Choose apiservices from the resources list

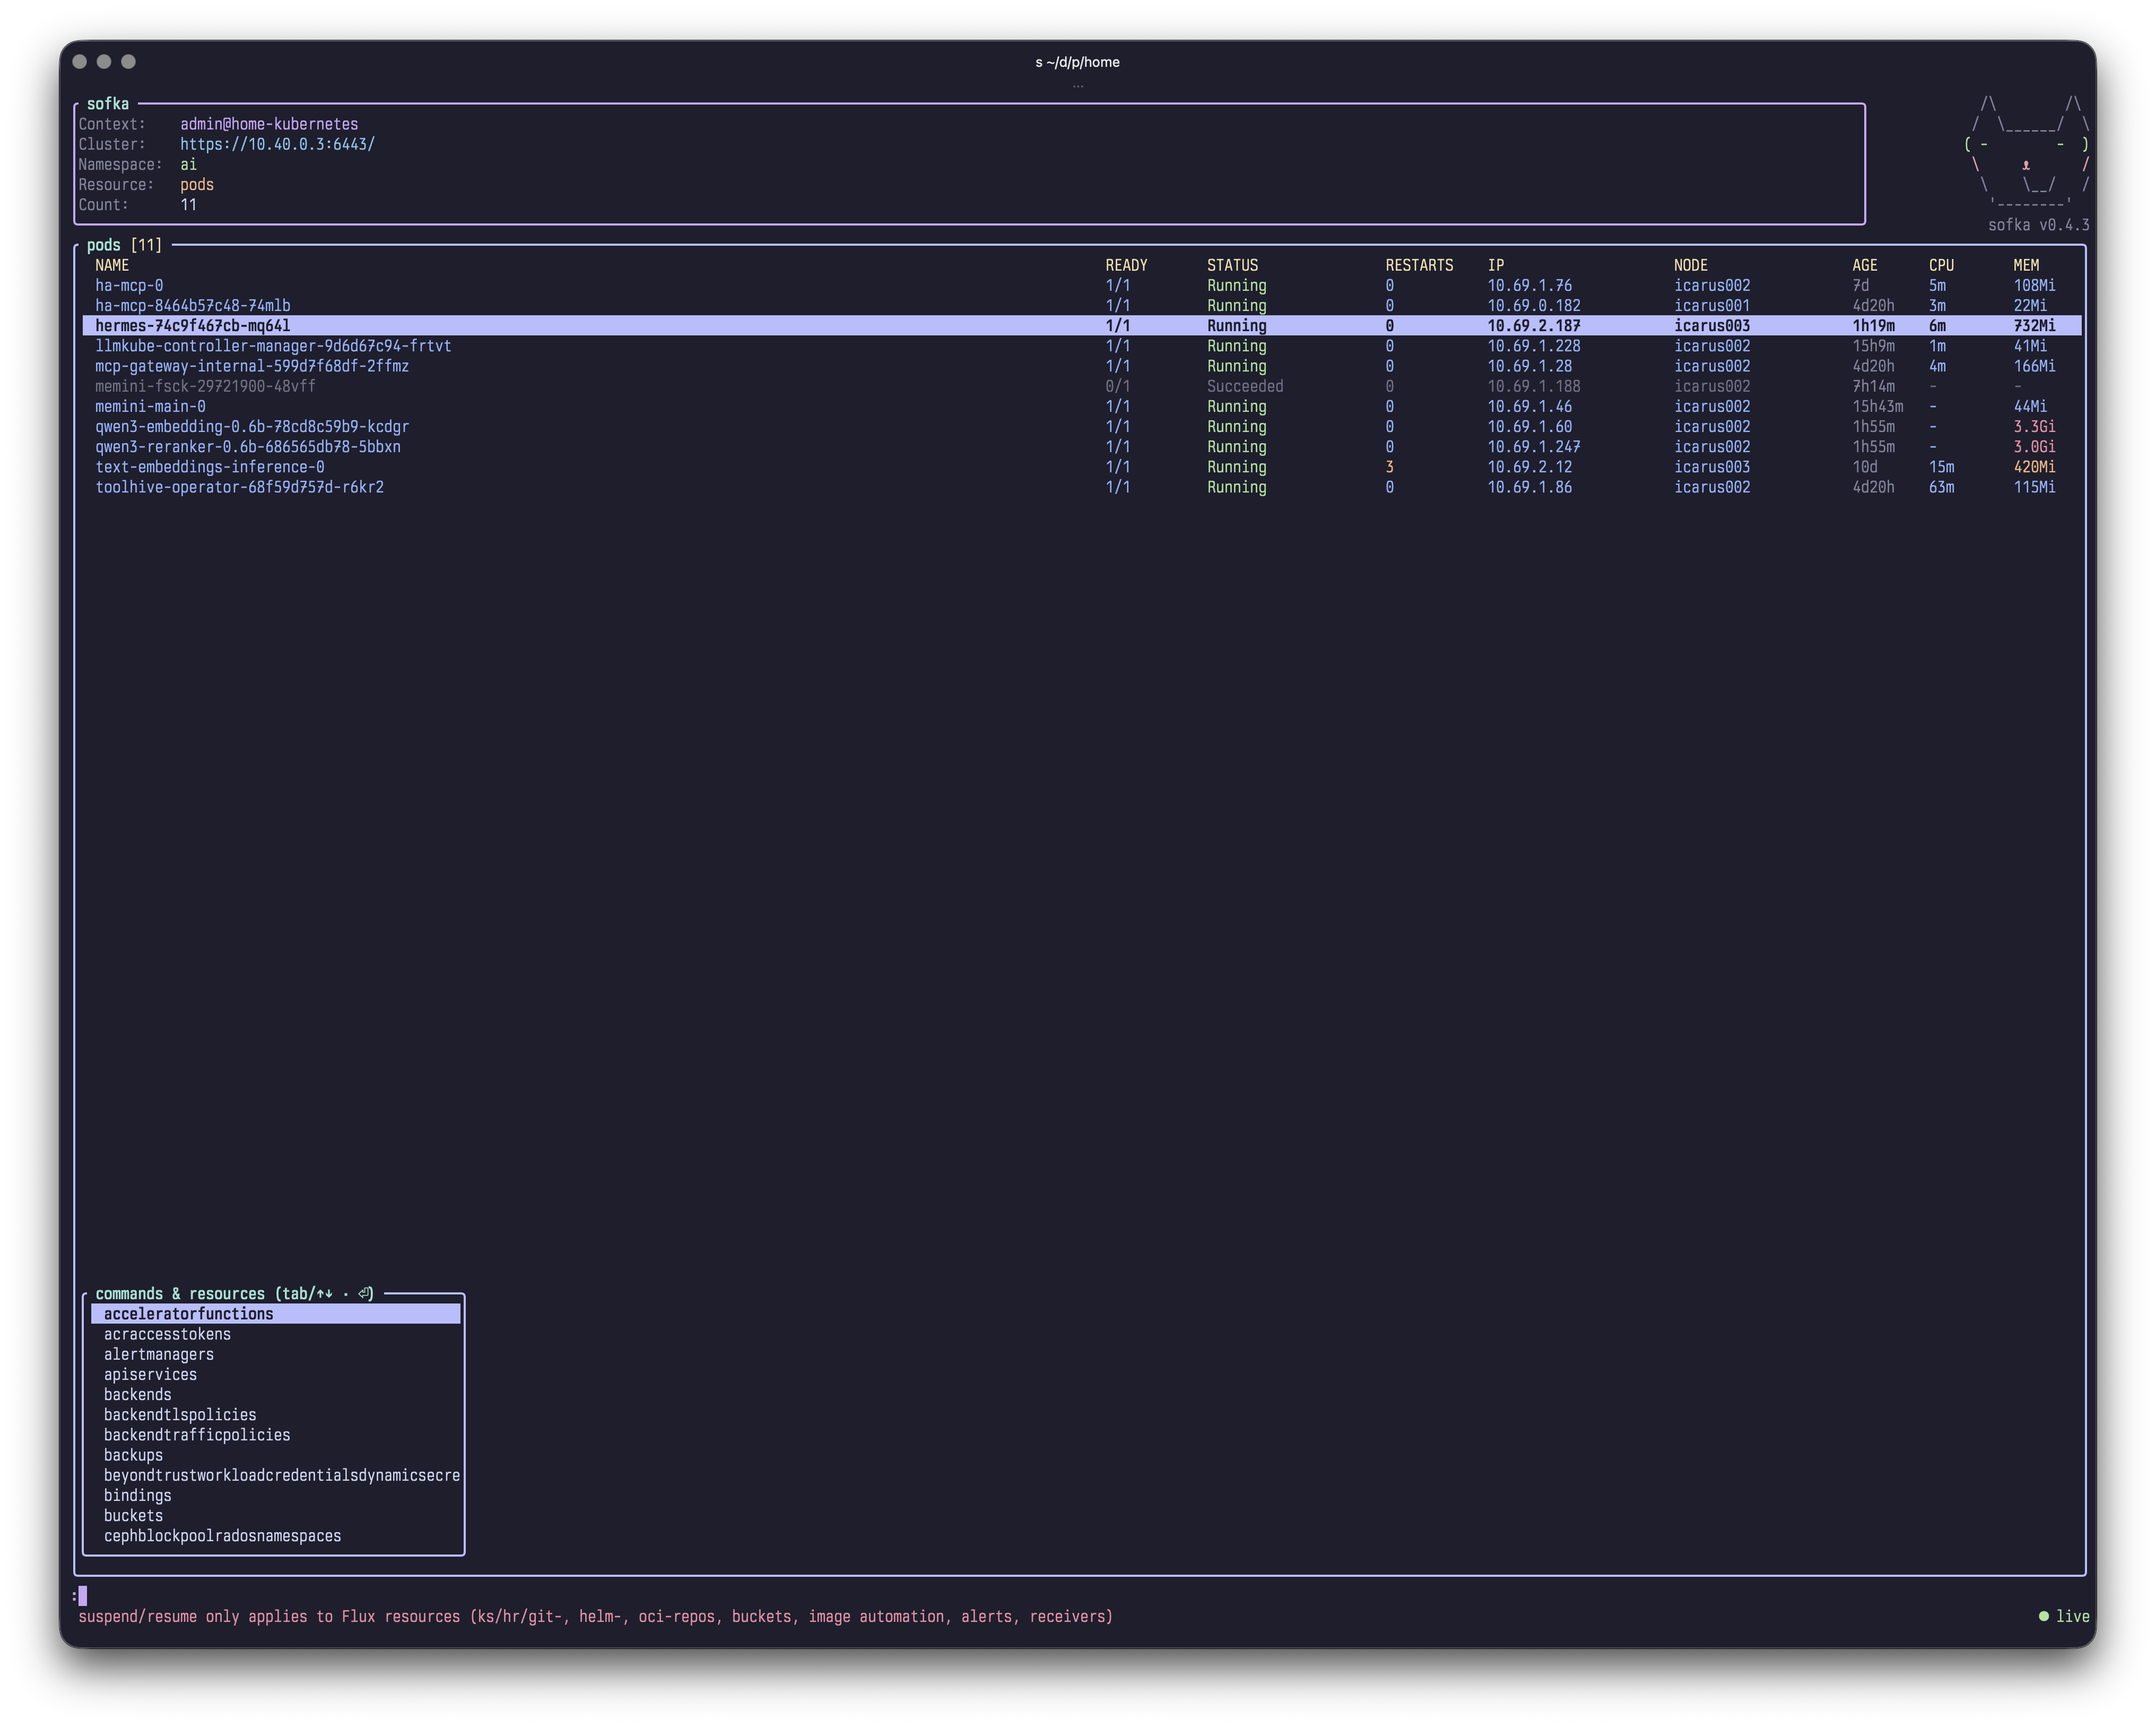click(276, 1375)
